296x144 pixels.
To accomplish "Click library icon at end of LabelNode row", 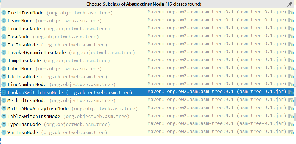I will [x=291, y=68].
